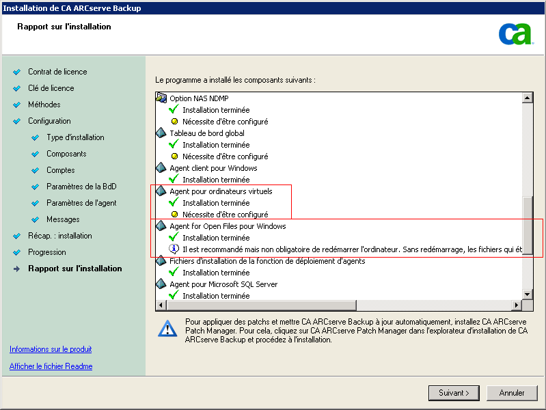Click the CA logo in header
The height and width of the screenshot is (410, 546).
pos(516,33)
